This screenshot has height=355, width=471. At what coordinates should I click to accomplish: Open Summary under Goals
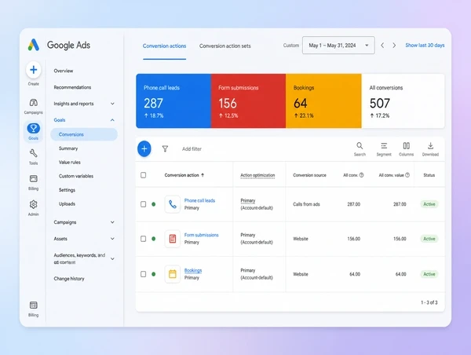[x=68, y=148]
